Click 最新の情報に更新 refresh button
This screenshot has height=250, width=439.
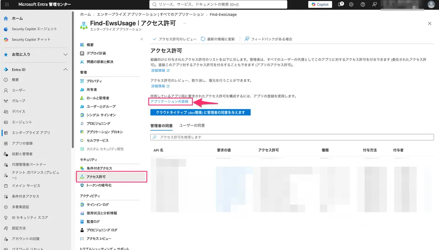218,39
